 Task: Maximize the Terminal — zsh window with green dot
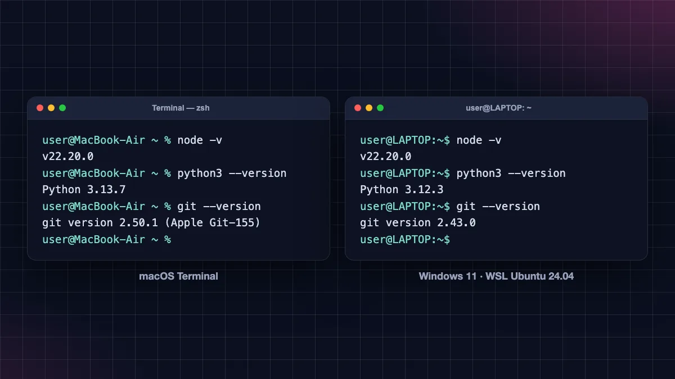pos(62,108)
